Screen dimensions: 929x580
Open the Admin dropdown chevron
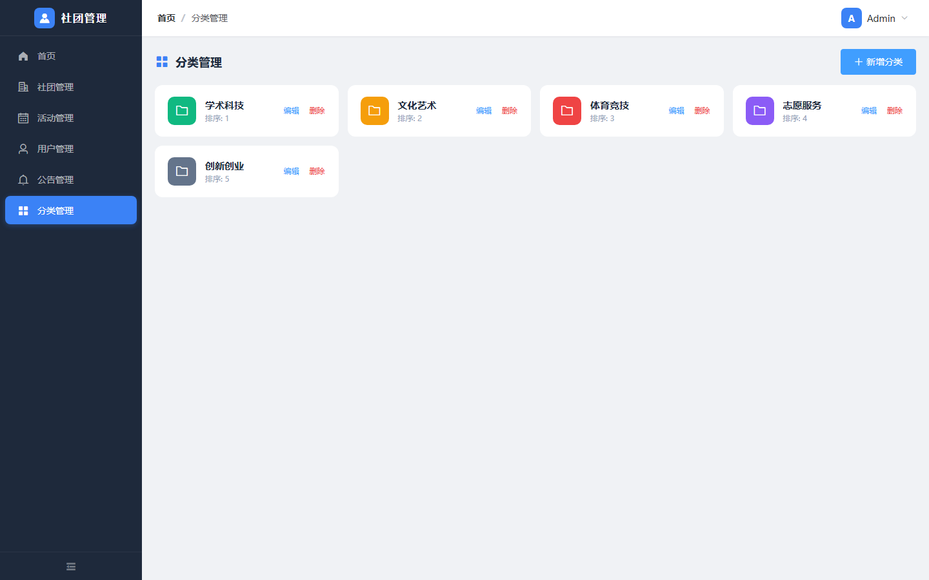pyautogui.click(x=904, y=18)
